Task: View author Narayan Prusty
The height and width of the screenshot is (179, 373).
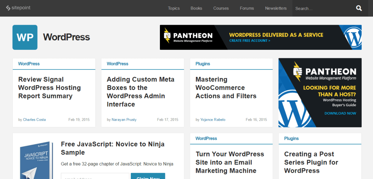Action: pyautogui.click(x=124, y=120)
